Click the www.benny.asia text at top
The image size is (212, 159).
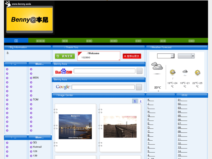21,4
